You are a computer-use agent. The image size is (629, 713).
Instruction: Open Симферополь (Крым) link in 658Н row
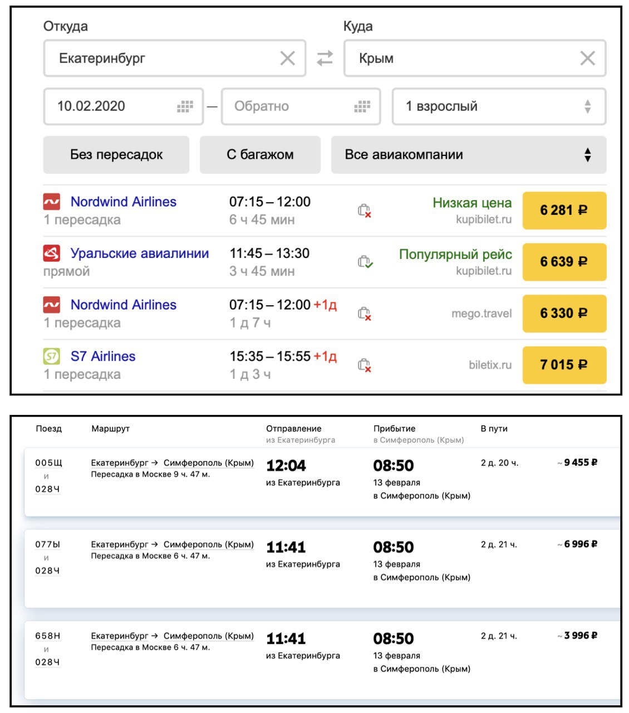point(209,636)
